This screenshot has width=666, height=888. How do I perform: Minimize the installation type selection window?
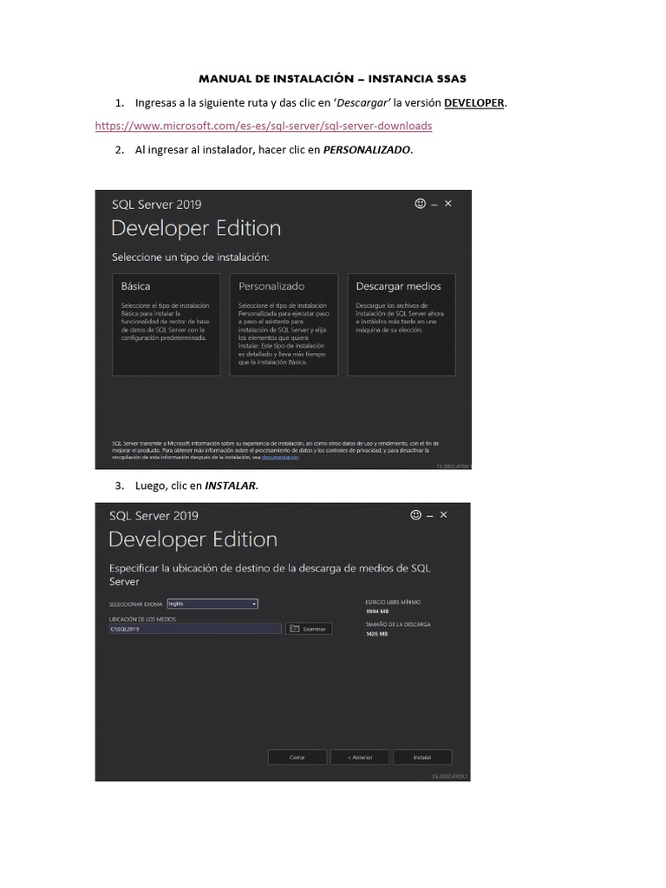(434, 204)
